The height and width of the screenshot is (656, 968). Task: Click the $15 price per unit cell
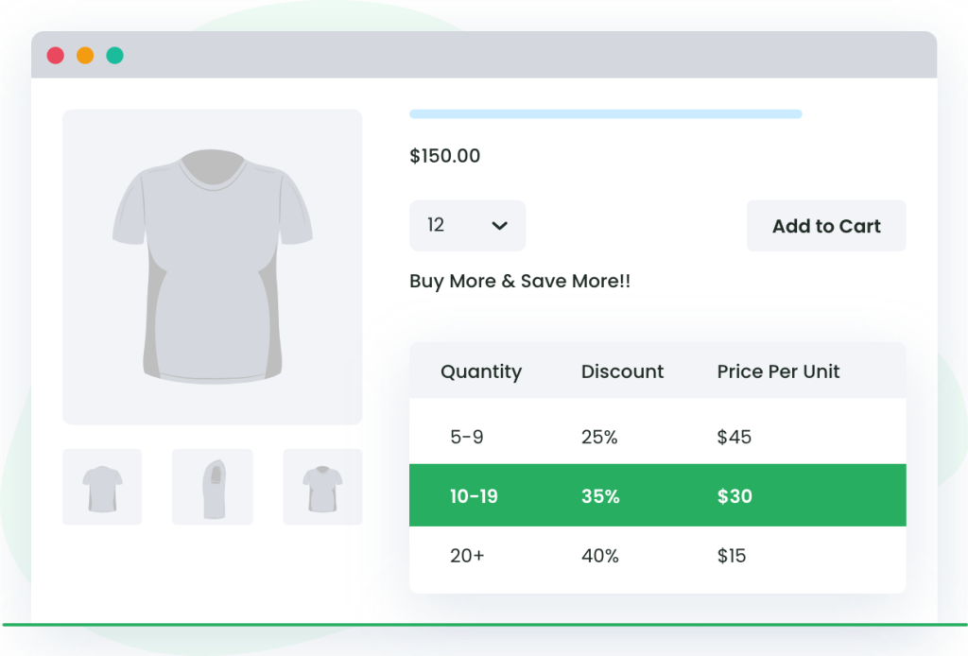(x=732, y=556)
